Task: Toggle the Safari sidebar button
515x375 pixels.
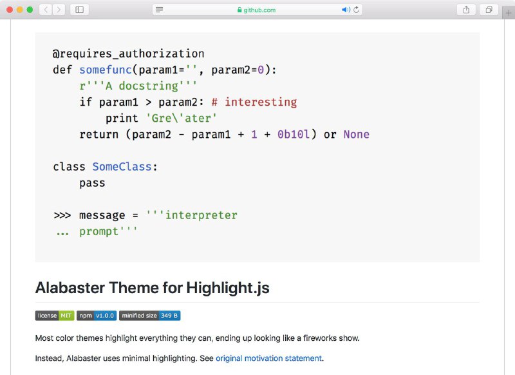Action: 79,10
